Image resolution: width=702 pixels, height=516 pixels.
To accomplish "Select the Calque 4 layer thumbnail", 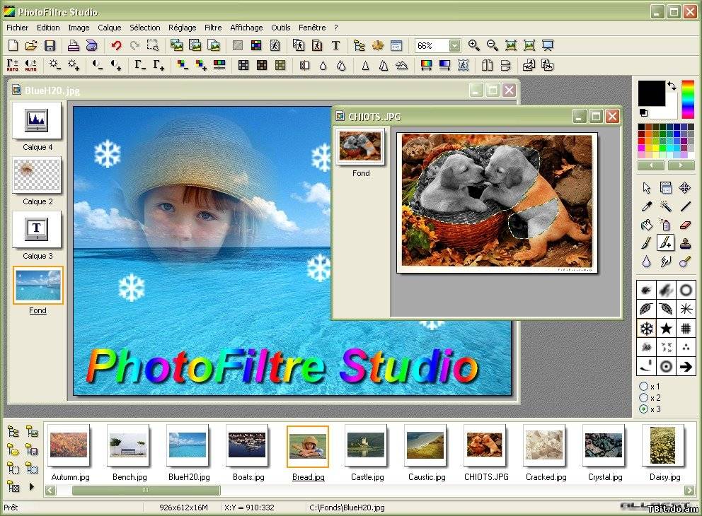I will point(37,120).
